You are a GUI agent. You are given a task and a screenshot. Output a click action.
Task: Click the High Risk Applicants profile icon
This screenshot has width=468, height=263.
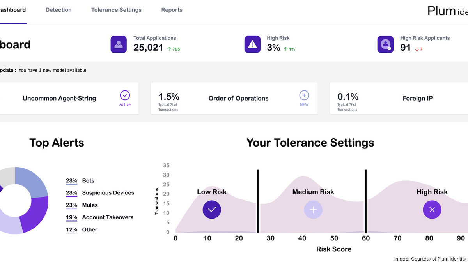pyautogui.click(x=385, y=44)
